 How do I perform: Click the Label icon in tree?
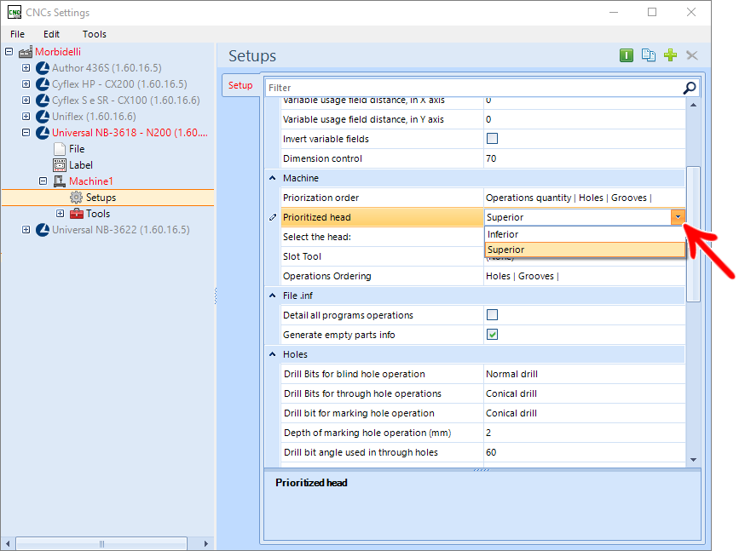(x=60, y=165)
